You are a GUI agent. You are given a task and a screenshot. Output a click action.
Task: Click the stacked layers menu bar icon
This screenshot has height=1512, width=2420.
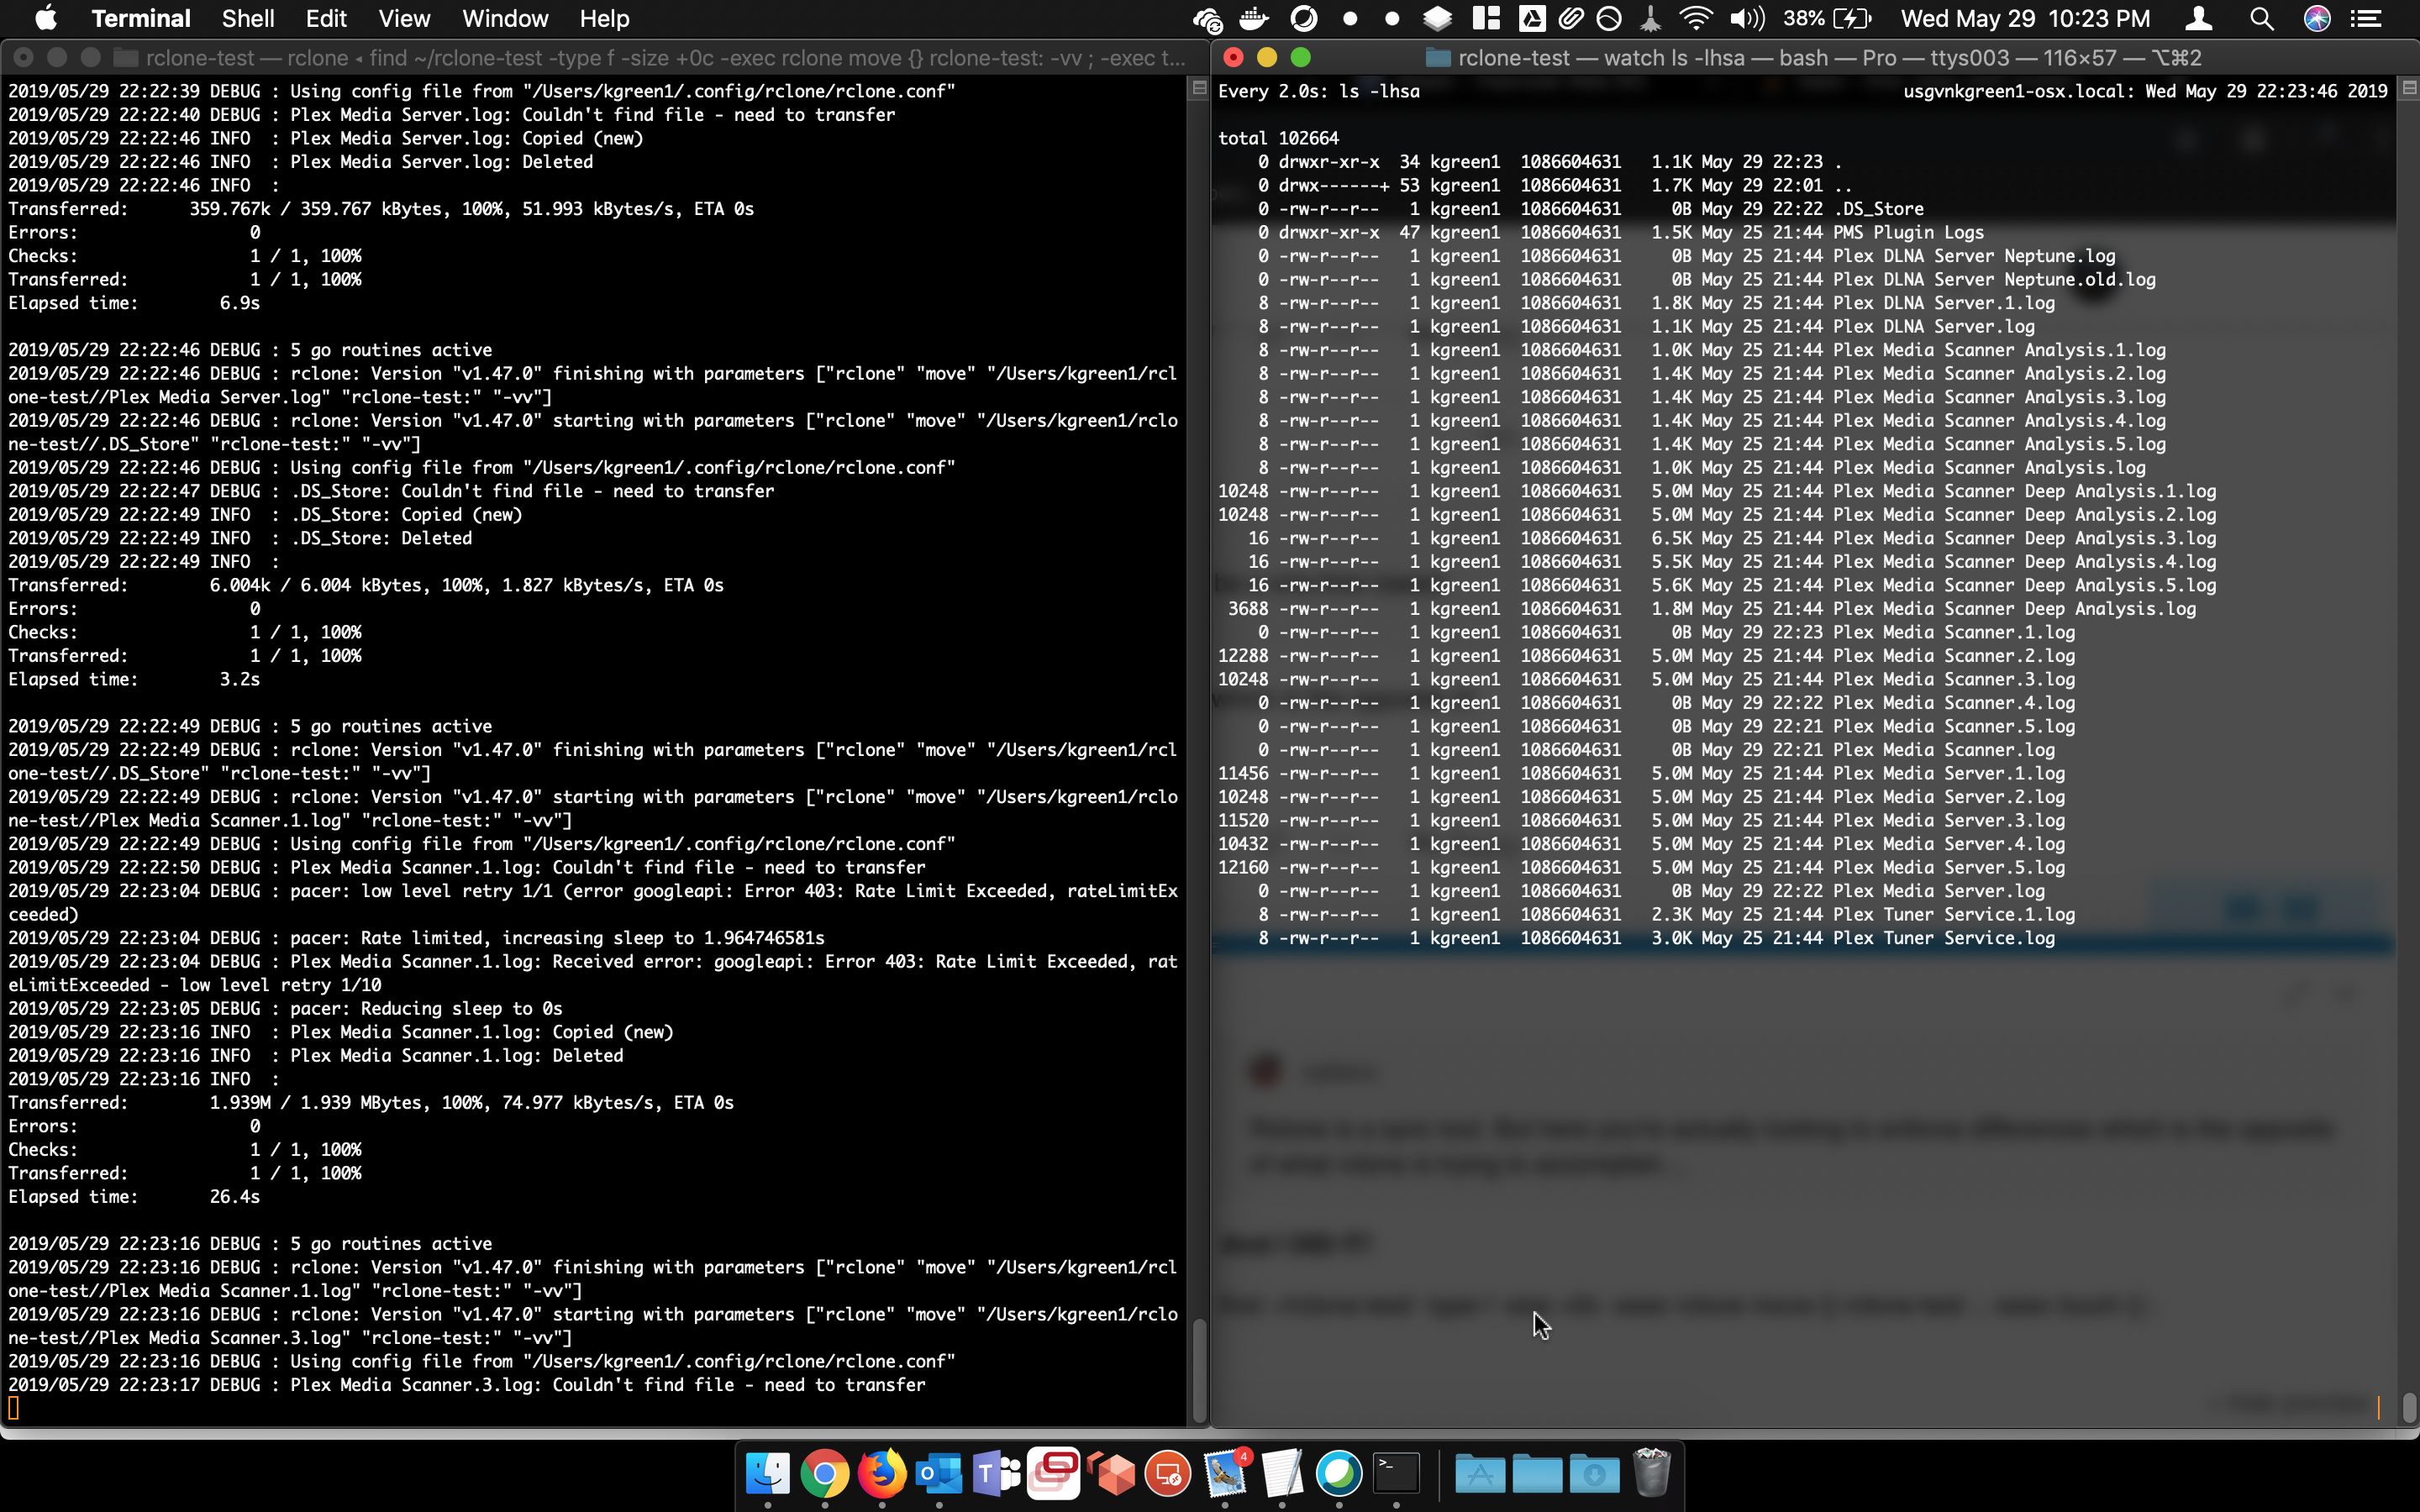[x=1437, y=18]
